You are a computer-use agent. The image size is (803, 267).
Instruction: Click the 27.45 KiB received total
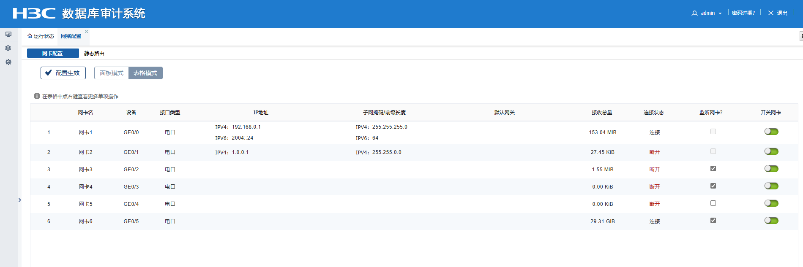(x=603, y=152)
